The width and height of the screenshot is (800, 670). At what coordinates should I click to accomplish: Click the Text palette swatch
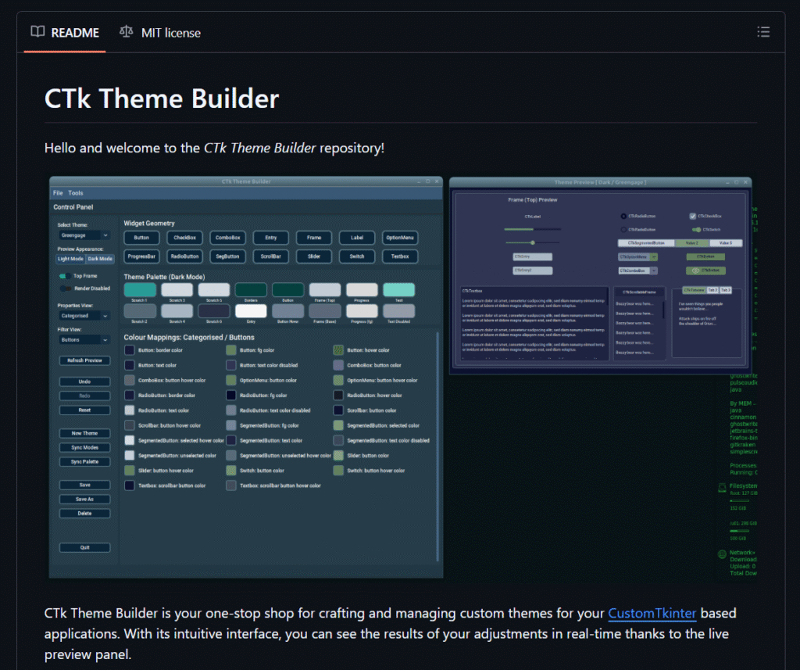tap(399, 289)
